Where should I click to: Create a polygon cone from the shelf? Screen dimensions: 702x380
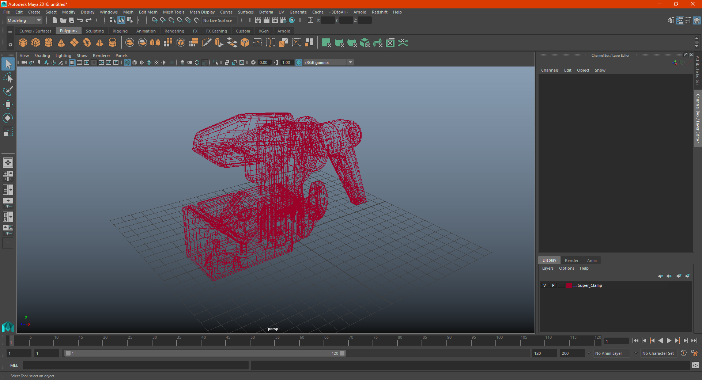pos(61,43)
